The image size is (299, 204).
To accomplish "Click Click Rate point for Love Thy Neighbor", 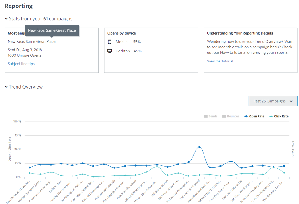I will [x=273, y=168].
